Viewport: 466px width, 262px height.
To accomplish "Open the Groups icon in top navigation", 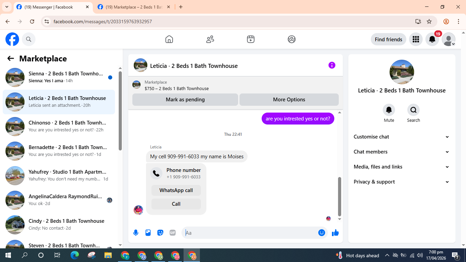I will coord(292,39).
